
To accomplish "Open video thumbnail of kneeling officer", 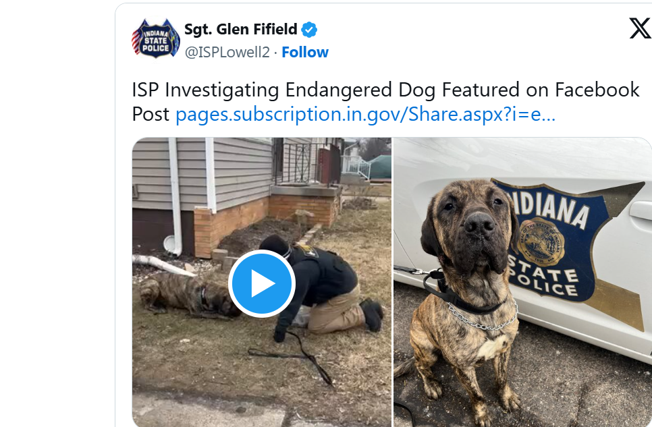I will (x=262, y=283).
